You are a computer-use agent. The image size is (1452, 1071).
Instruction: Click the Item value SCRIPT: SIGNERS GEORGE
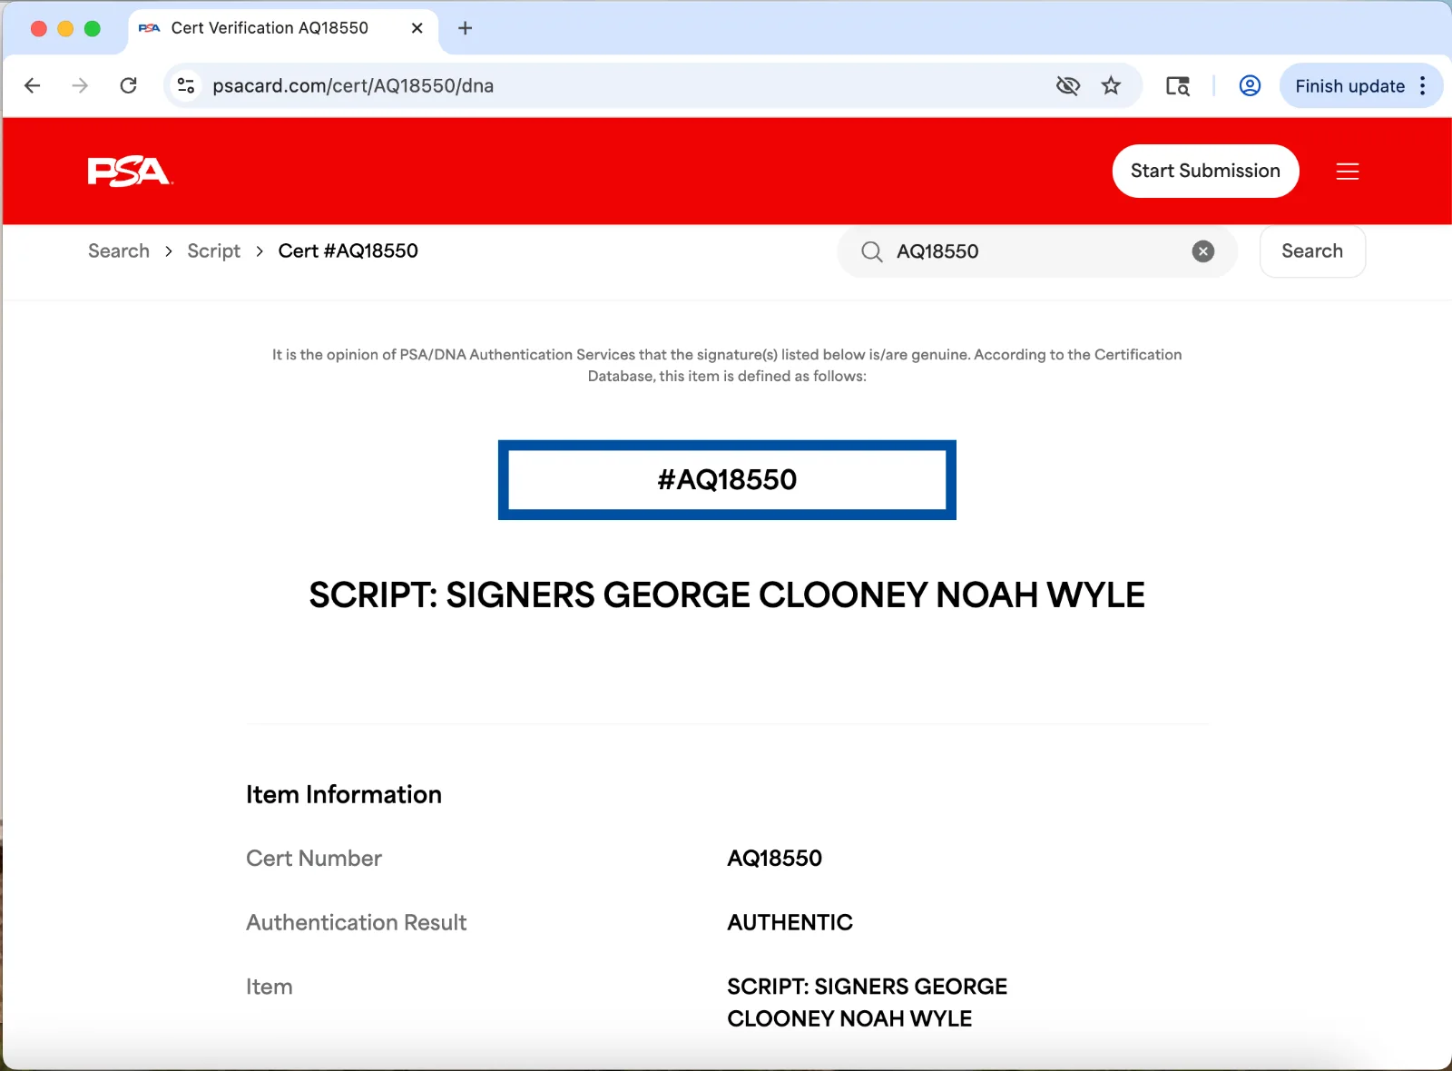[x=867, y=1002]
